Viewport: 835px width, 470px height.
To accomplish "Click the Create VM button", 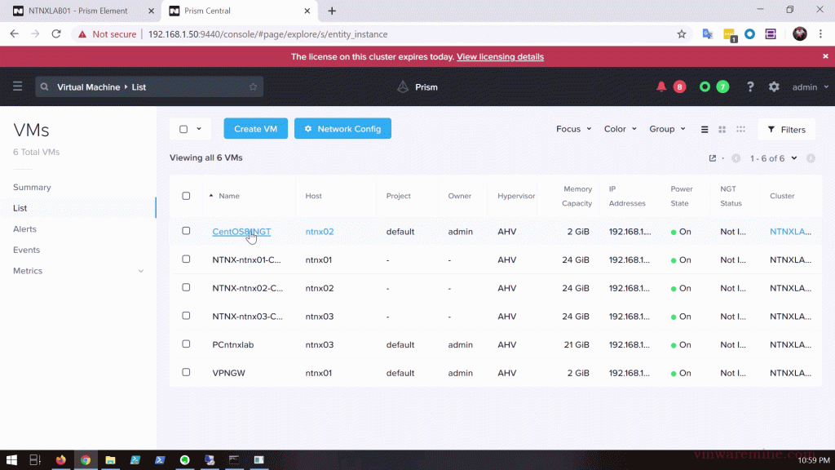I will 255,128.
